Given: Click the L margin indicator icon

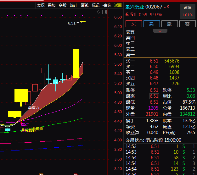Looking at the screenshot, I should point(165,6).
